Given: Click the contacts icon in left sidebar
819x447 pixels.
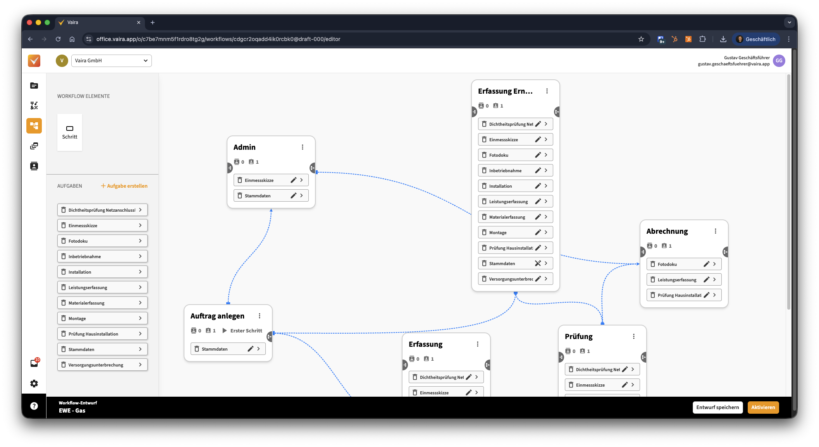Looking at the screenshot, I should coord(34,166).
